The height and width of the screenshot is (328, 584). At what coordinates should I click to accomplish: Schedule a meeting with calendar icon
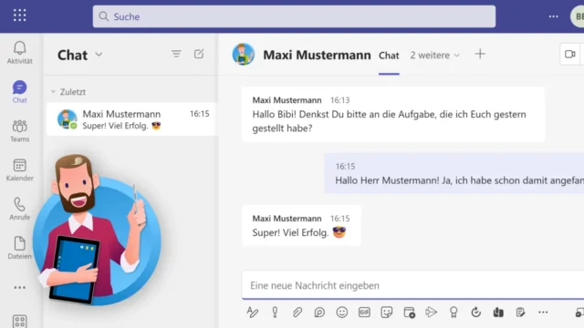point(409,312)
